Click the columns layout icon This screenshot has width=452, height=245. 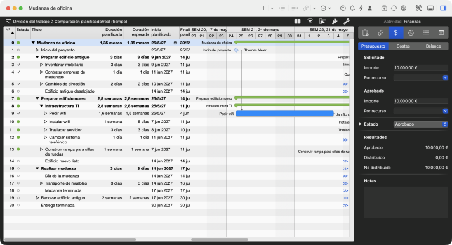298,22
